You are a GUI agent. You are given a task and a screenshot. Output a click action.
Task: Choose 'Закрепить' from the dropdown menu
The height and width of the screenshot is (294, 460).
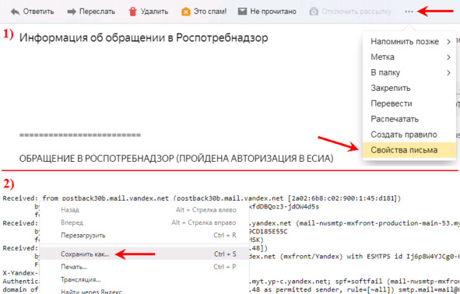409,88
